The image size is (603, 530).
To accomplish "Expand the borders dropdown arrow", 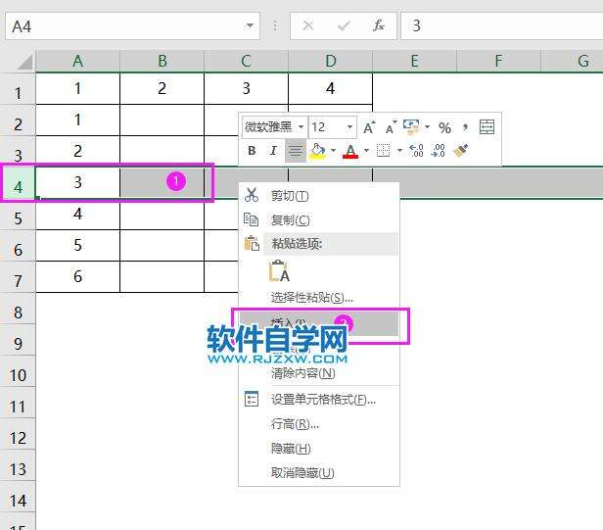I will click(x=400, y=151).
